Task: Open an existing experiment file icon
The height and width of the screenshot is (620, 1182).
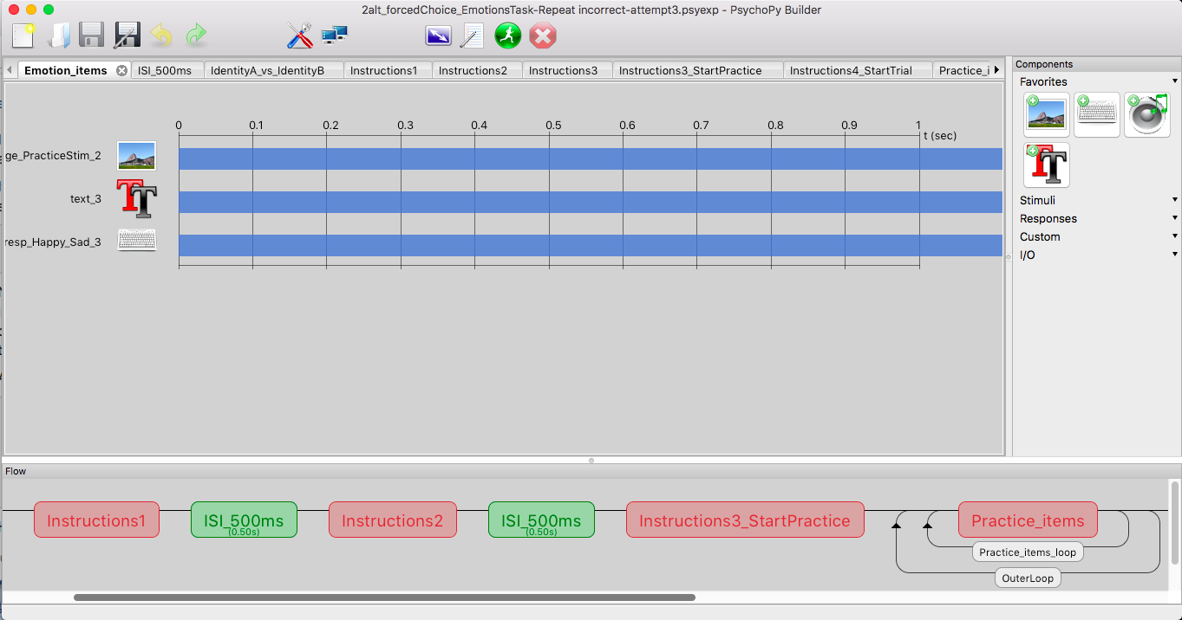Action: coord(58,36)
